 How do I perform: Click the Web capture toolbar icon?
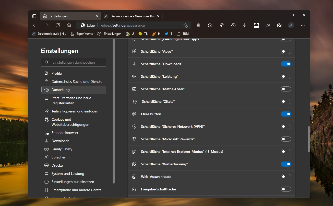[x=279, y=25]
